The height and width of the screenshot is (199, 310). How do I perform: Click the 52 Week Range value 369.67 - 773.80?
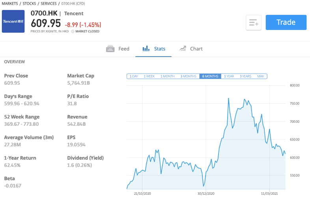(21, 124)
